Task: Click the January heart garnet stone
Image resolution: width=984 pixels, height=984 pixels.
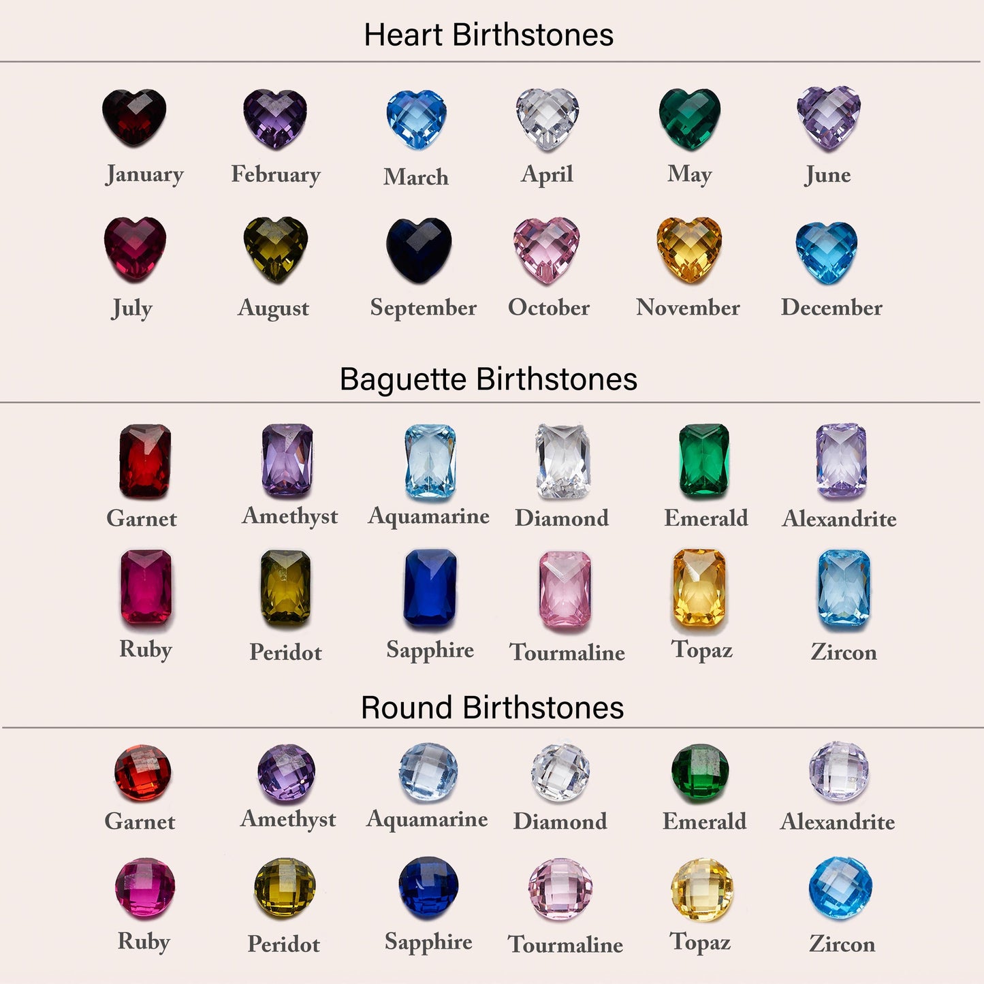Action: [x=134, y=118]
